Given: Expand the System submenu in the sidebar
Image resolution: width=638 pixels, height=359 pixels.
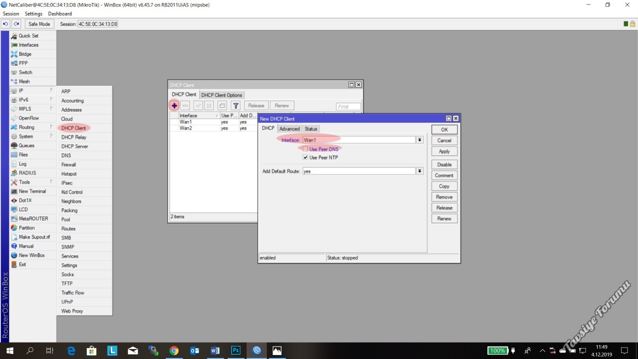Looking at the screenshot, I should 32,136.
